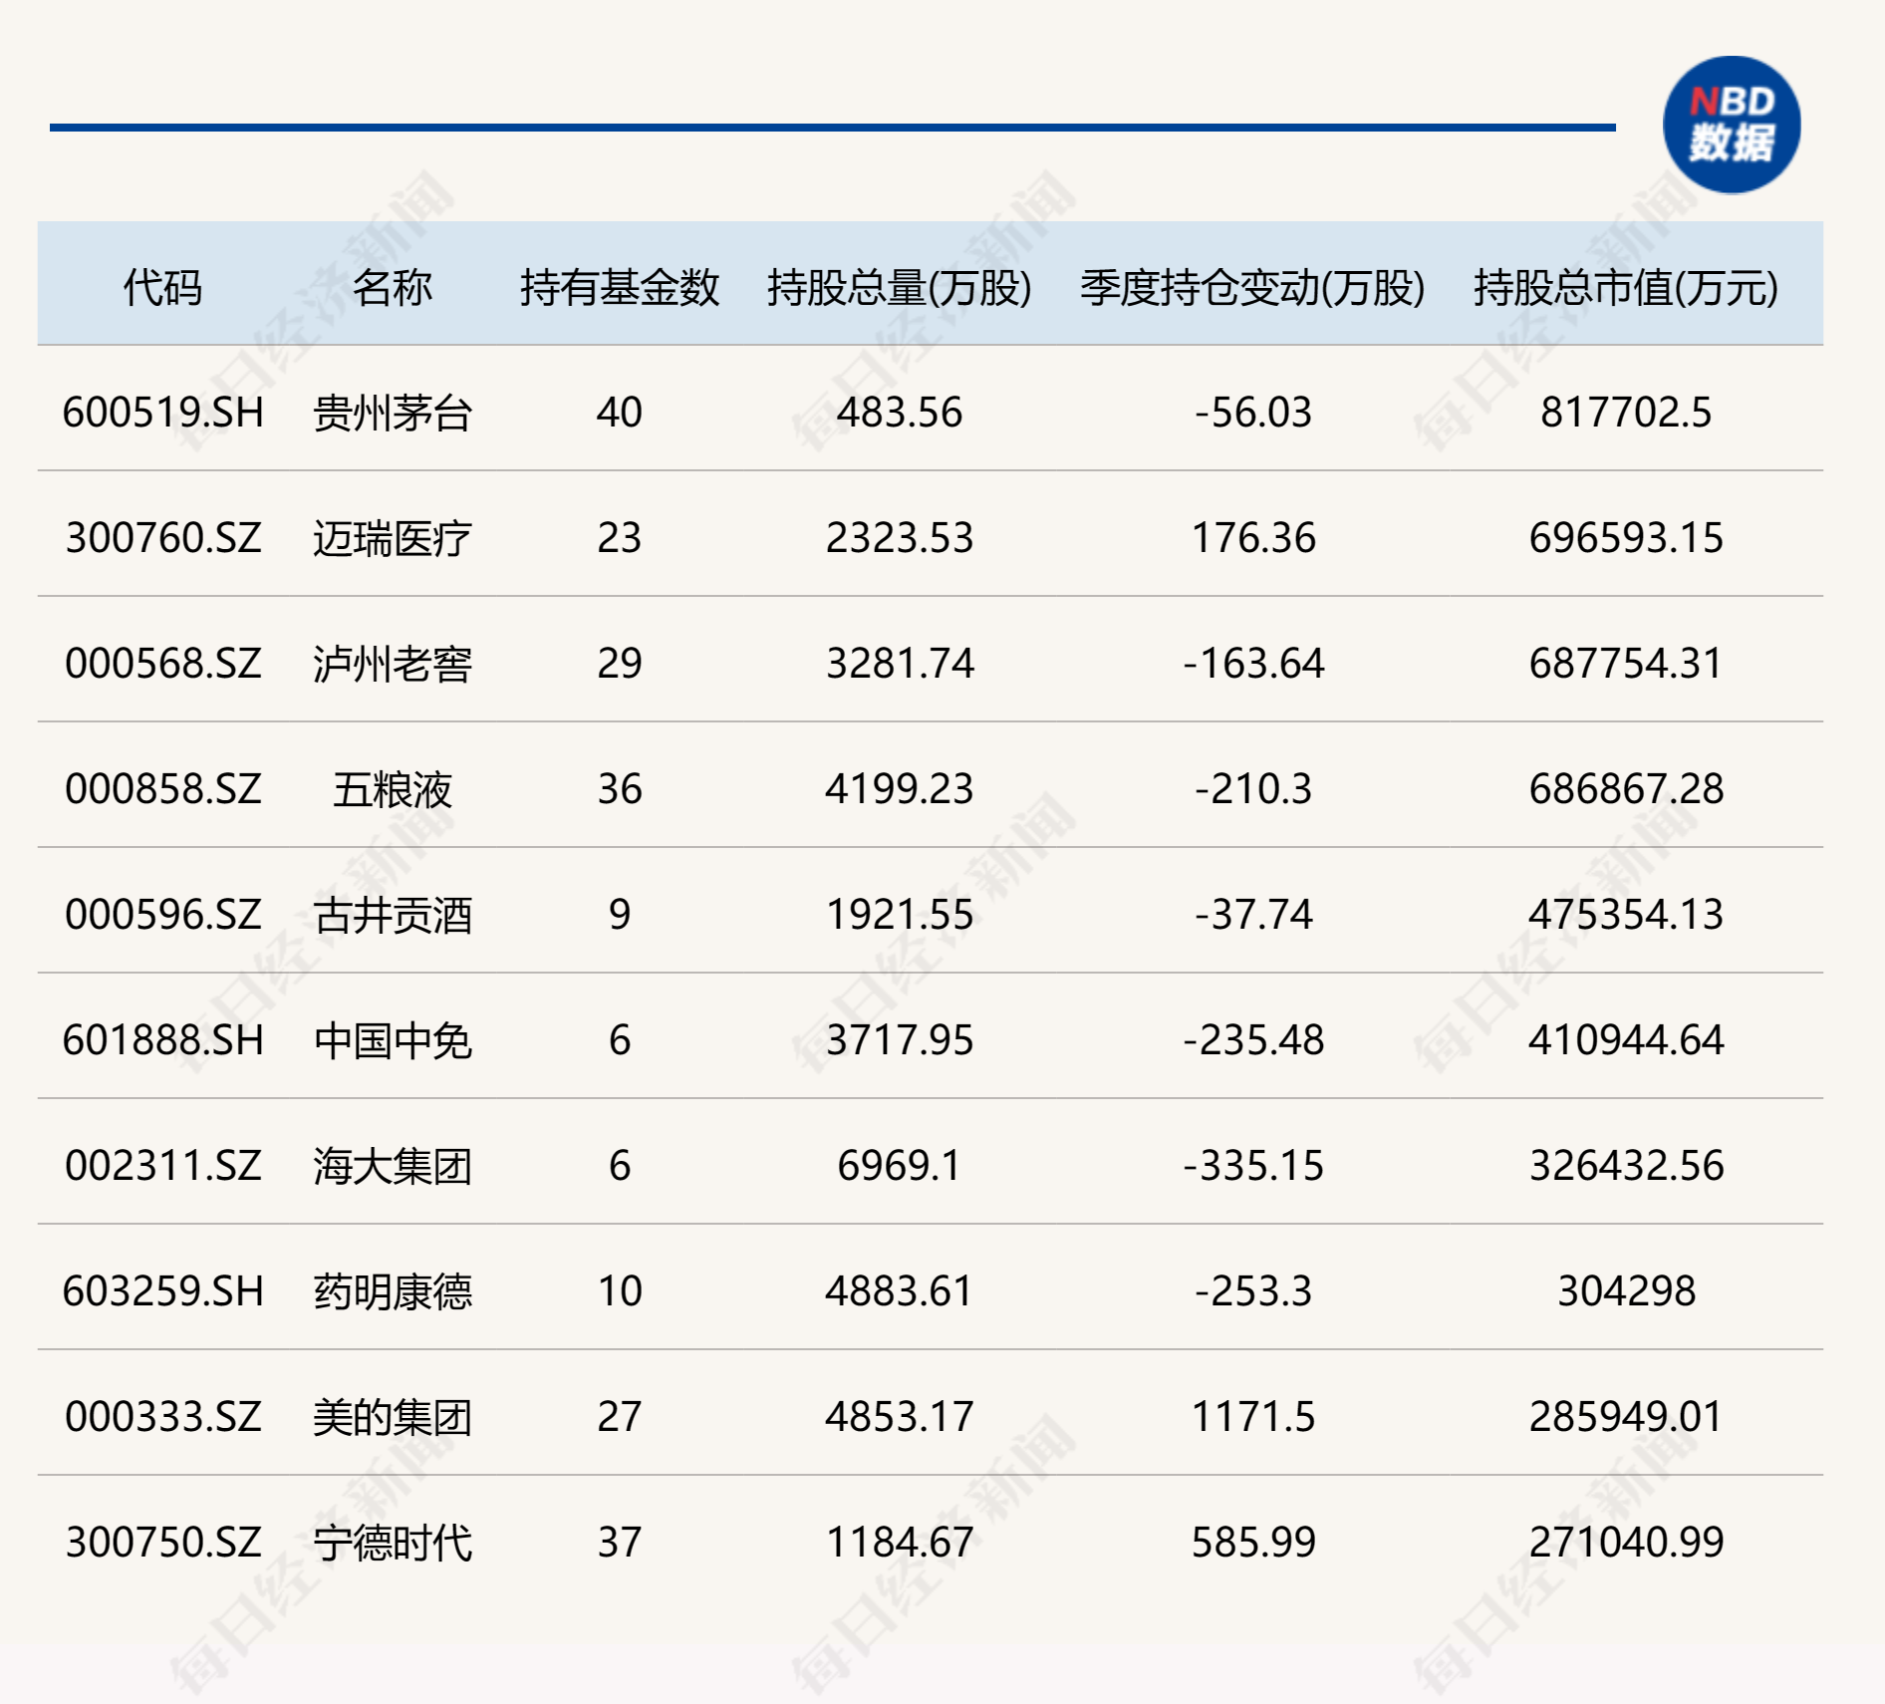The width and height of the screenshot is (1885, 1704).
Task: Click change value -235.48
Action: (1253, 1040)
